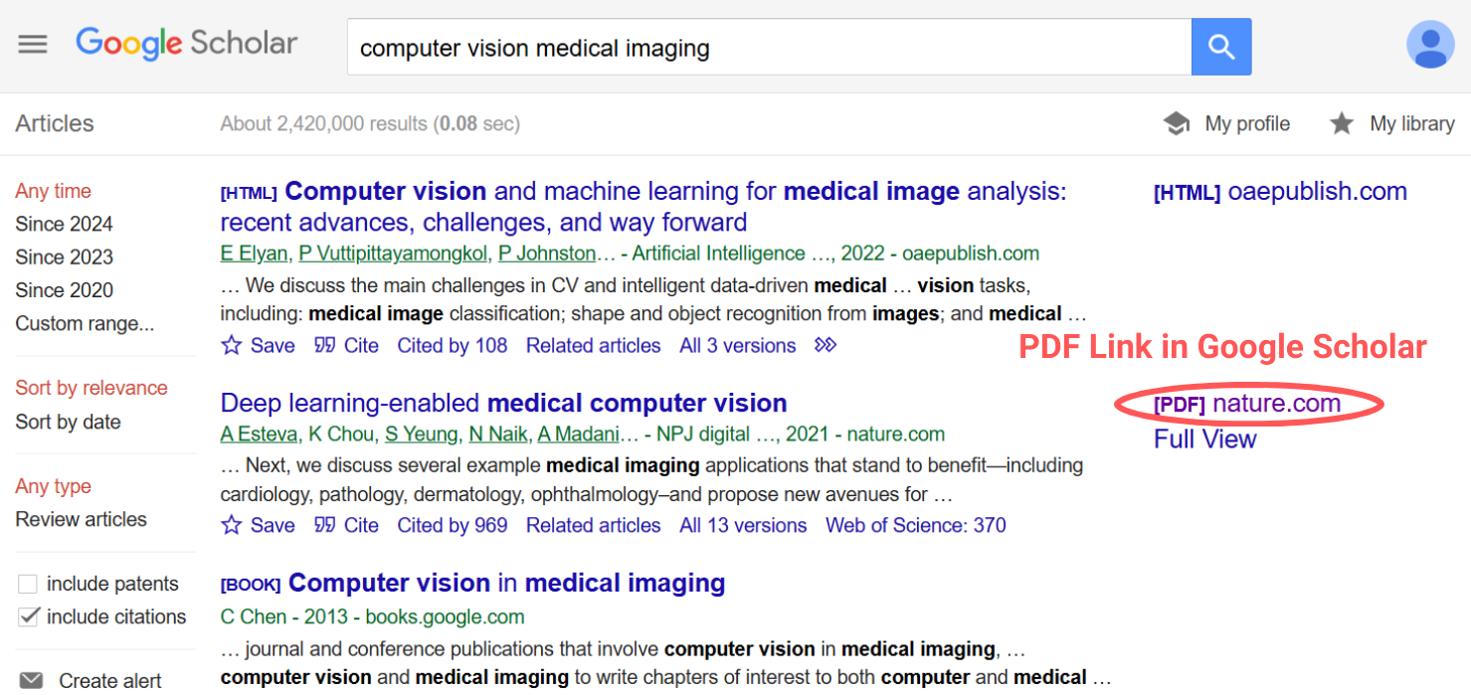Enable the include patents checkbox

(28, 584)
